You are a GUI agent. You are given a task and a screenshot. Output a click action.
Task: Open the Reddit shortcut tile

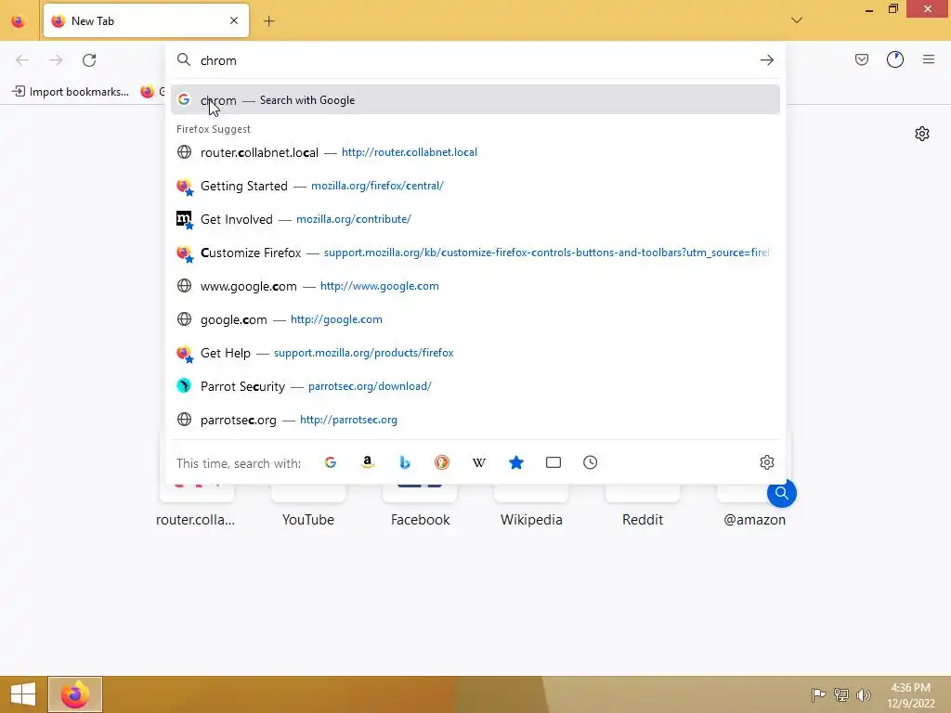[x=643, y=506]
